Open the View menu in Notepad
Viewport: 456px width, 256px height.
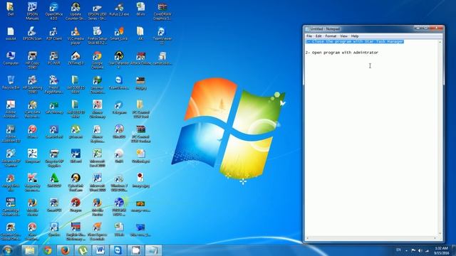[x=343, y=36]
